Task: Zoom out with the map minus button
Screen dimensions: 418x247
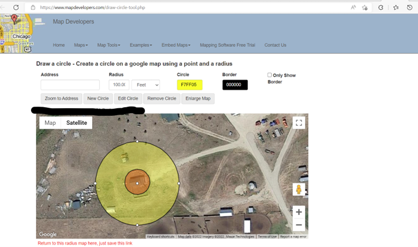Action: point(298,225)
